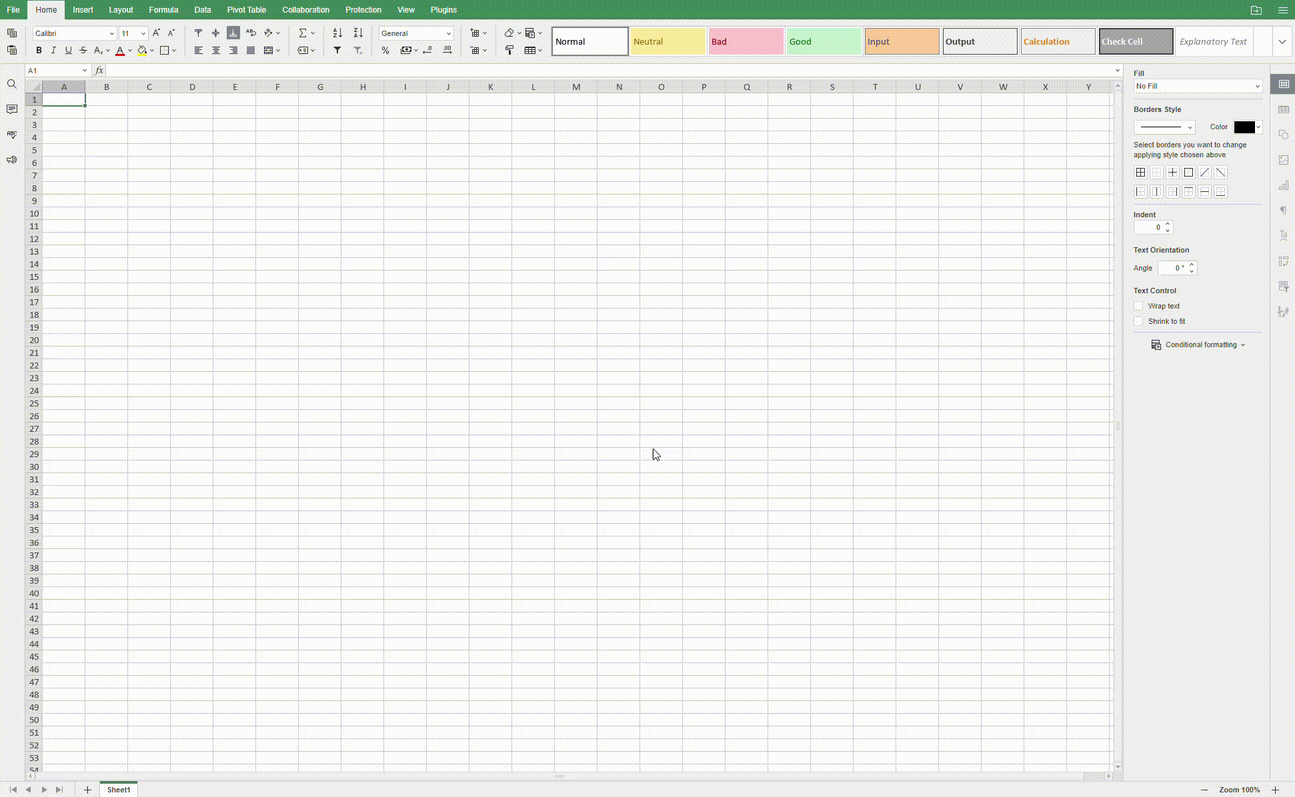Image resolution: width=1295 pixels, height=797 pixels.
Task: Switch to the Insert tab
Action: click(83, 10)
